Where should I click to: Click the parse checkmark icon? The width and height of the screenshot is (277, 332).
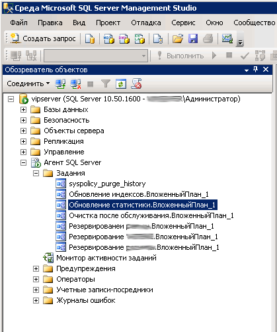click(x=245, y=56)
